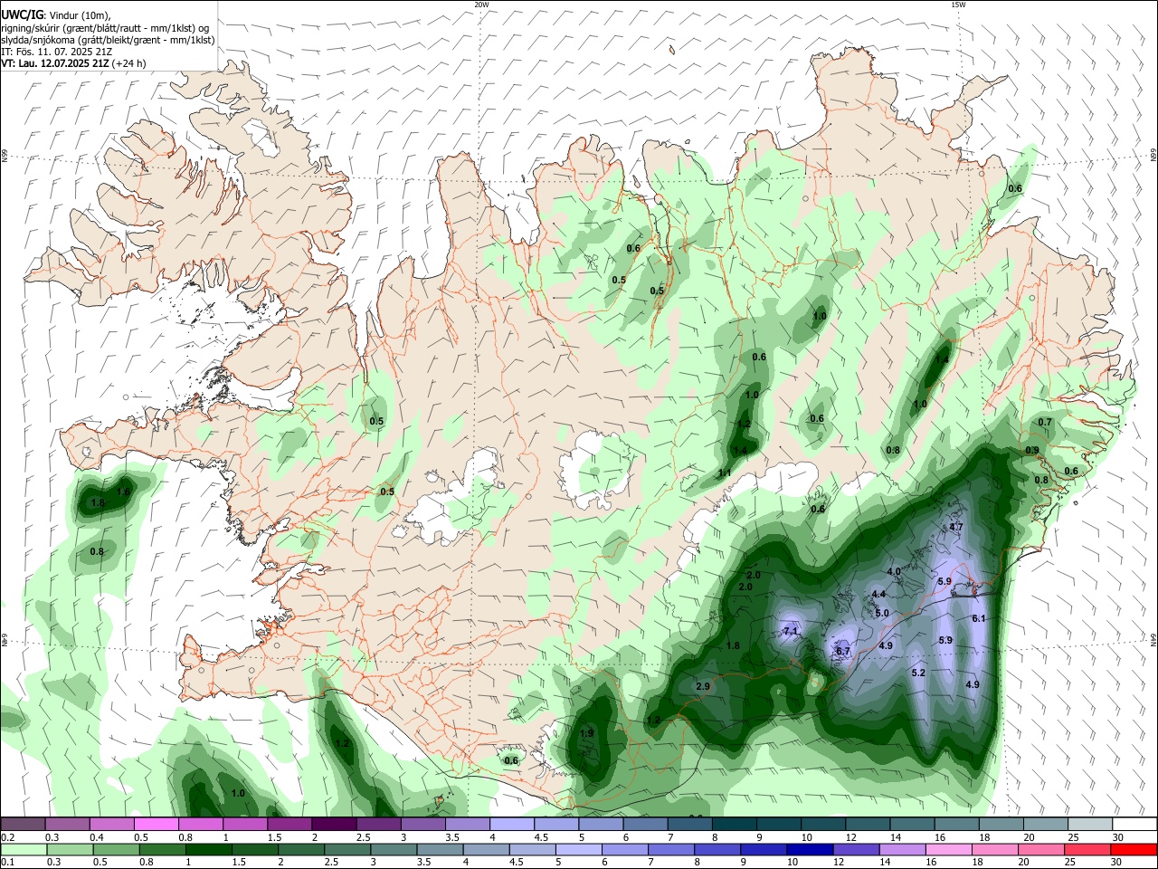Select the light grey 25 swatch in upper legend
This screenshot has height=869, width=1158.
1090,825
